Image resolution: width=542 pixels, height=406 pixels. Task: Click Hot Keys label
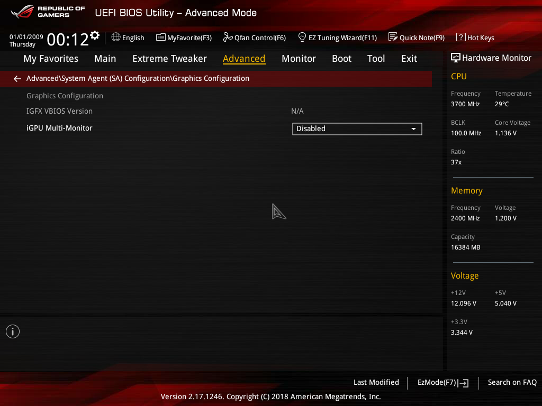[x=481, y=38]
